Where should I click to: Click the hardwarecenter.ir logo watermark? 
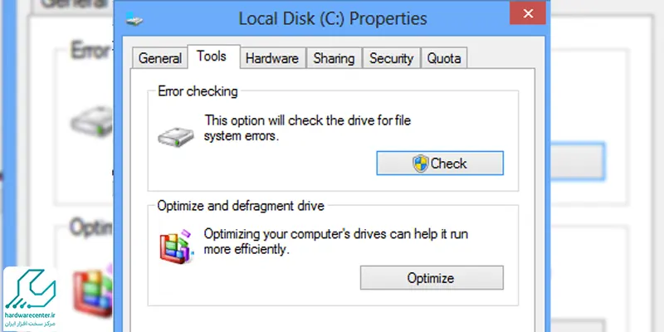coord(30,299)
